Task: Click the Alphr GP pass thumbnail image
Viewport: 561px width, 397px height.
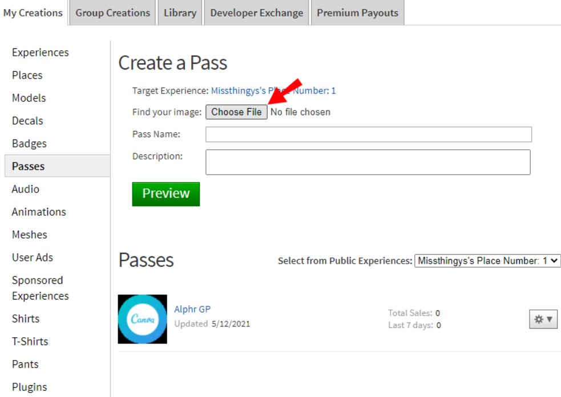Action: click(x=142, y=319)
